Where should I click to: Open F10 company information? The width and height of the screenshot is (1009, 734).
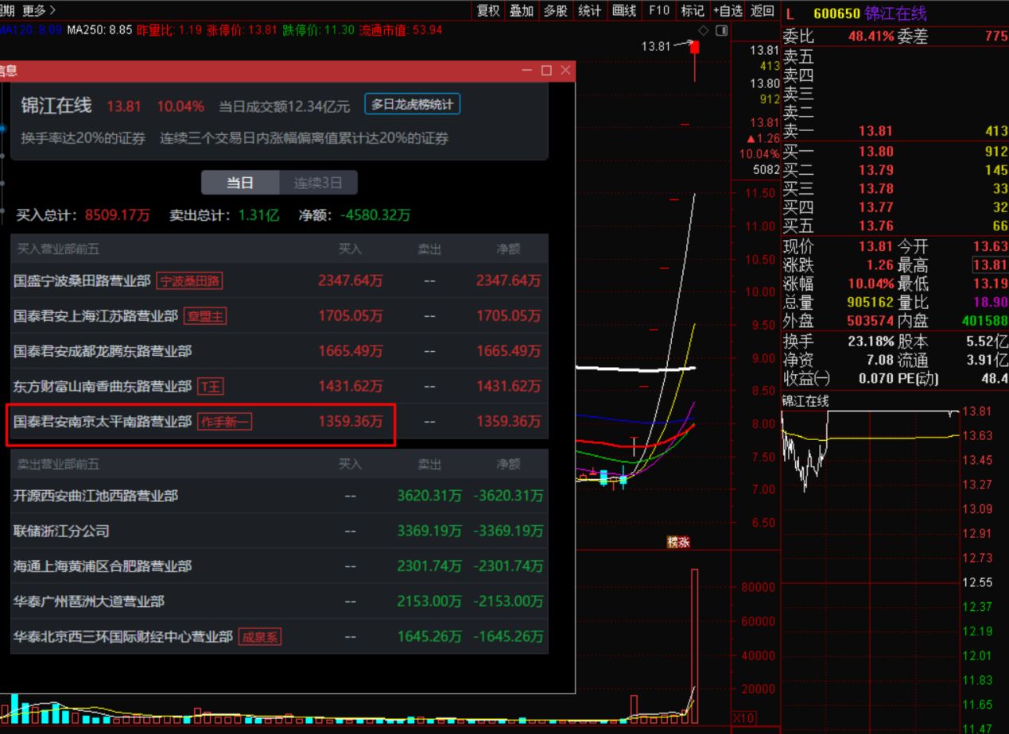pos(659,10)
